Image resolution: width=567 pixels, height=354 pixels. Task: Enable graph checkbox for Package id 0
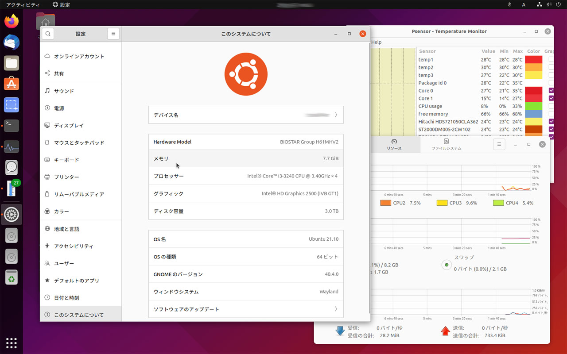pyautogui.click(x=551, y=83)
